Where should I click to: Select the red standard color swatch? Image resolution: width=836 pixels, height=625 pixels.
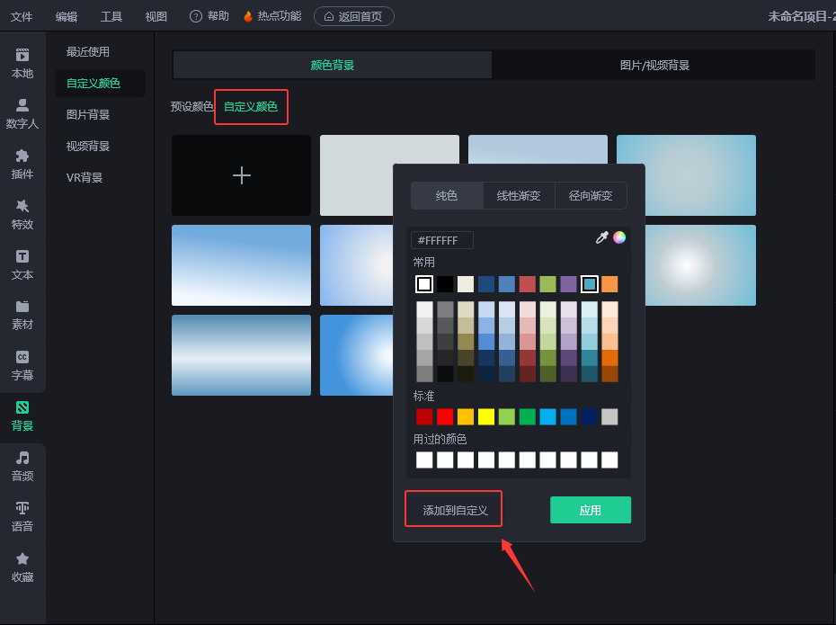[445, 416]
